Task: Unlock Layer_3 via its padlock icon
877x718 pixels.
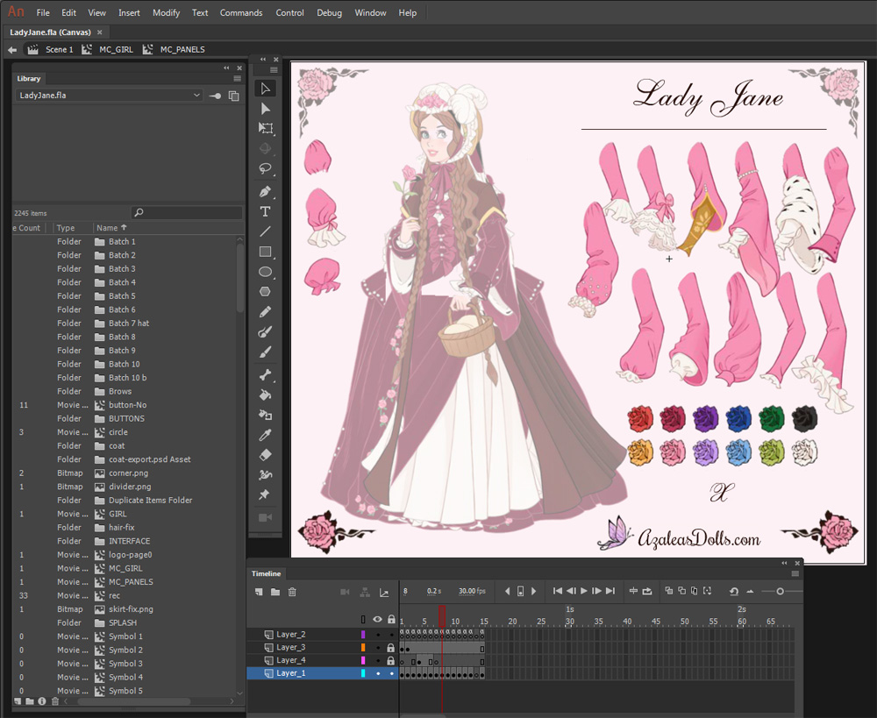Action: (x=391, y=648)
